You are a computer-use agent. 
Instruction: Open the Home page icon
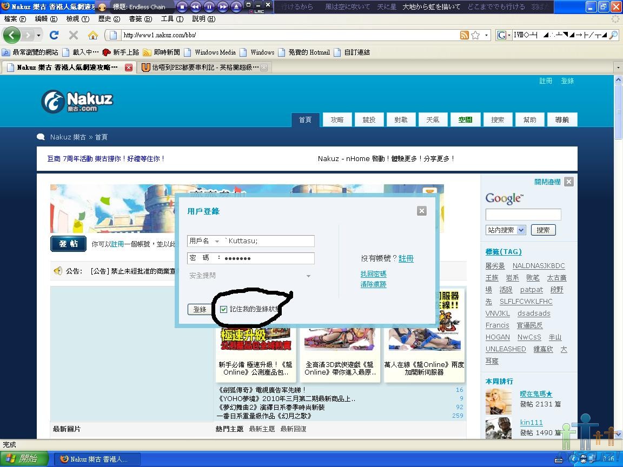click(93, 35)
